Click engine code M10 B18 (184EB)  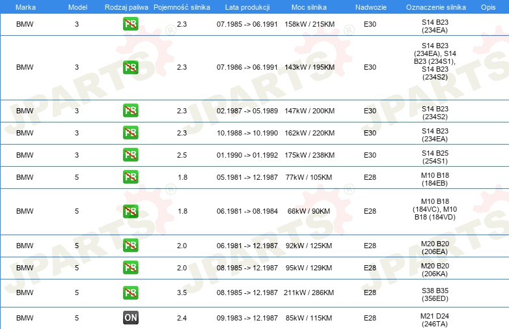pyautogui.click(x=435, y=179)
